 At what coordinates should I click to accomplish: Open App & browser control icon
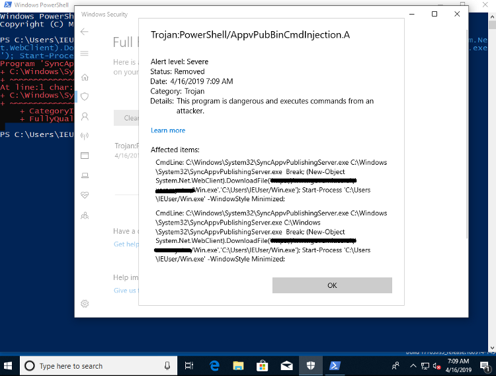pos(85,156)
